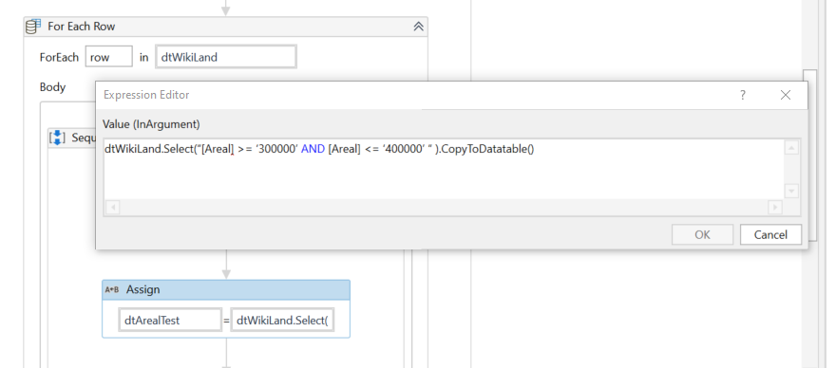836x368 pixels.
Task: Click the horizontal scroll left arrow
Action: click(x=112, y=207)
